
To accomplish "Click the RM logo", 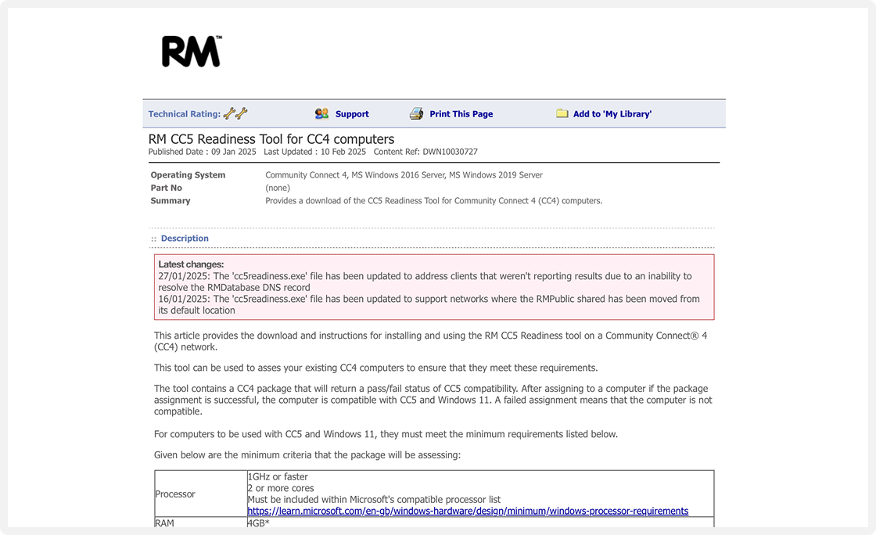I will click(192, 52).
